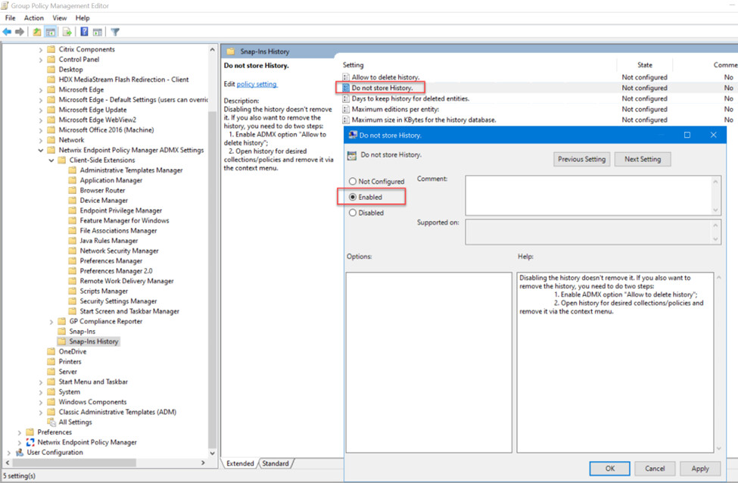Click the tree pane horizontal scrollbar
Screen dimensions: 738x483
point(106,463)
